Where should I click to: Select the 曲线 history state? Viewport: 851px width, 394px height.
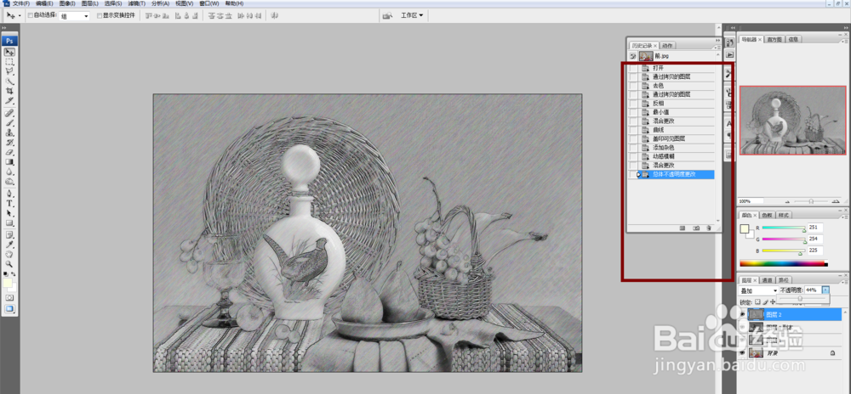(x=677, y=130)
